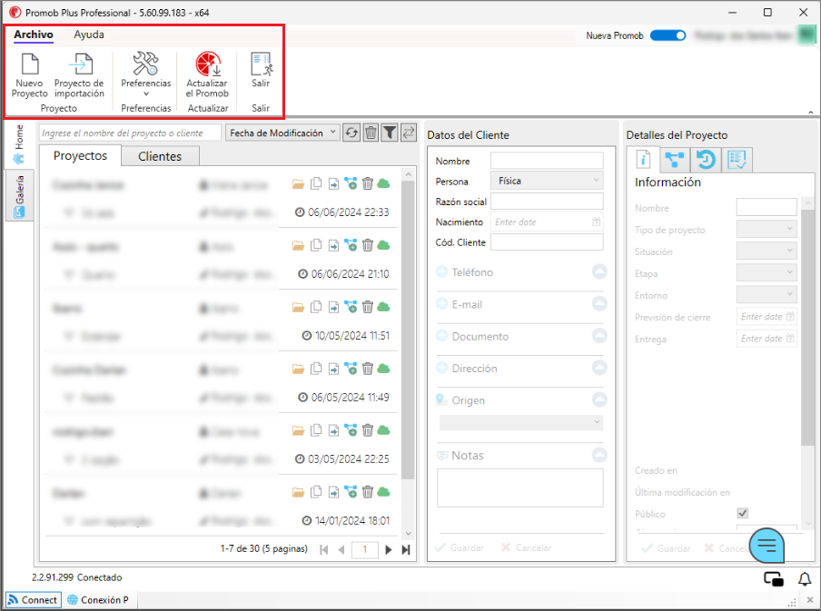Export the project dated 10/05/2024 11:51

pyautogui.click(x=333, y=307)
